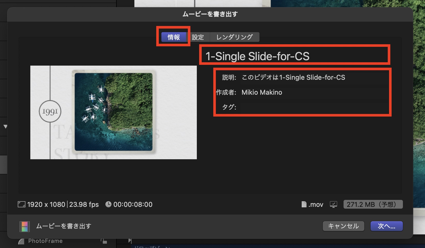Click the empty タグ field
Viewport: 425px width, 248px height.
tap(315, 107)
